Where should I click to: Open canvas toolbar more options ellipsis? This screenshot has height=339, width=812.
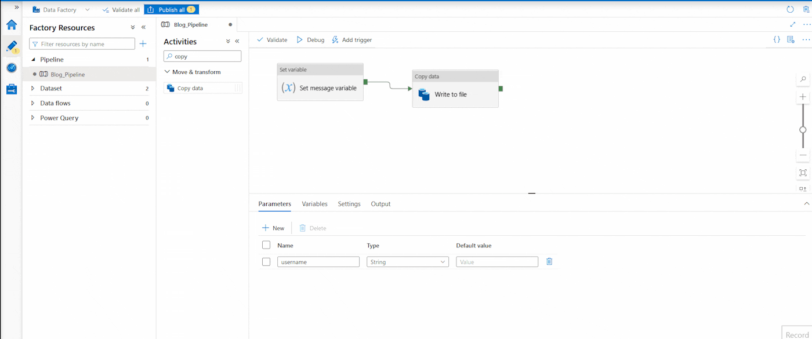[x=806, y=39]
